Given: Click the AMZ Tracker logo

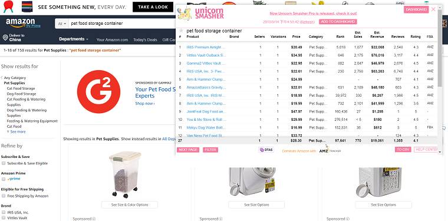Looking at the screenshot, I should tap(330, 151).
